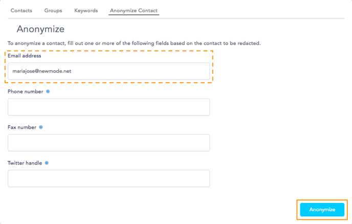Image resolution: width=352 pixels, height=224 pixels.
Task: Click the instruction sentence about redacting contacts
Action: 134,43
